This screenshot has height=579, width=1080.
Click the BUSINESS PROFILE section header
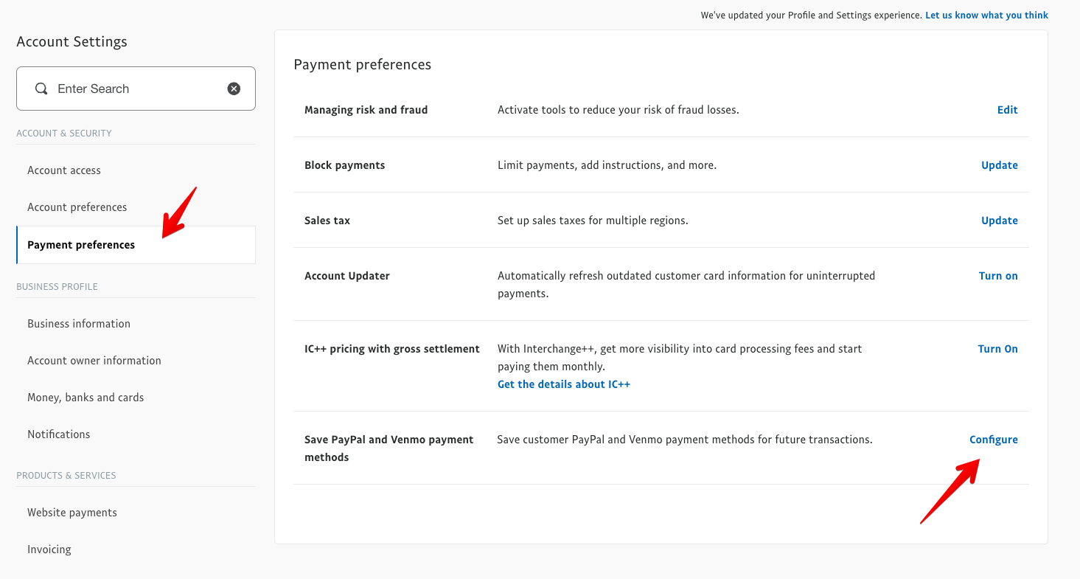click(57, 287)
